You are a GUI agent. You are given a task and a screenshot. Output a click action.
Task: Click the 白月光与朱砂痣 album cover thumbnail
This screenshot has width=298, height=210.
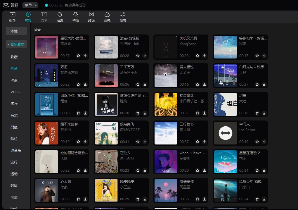226,76
